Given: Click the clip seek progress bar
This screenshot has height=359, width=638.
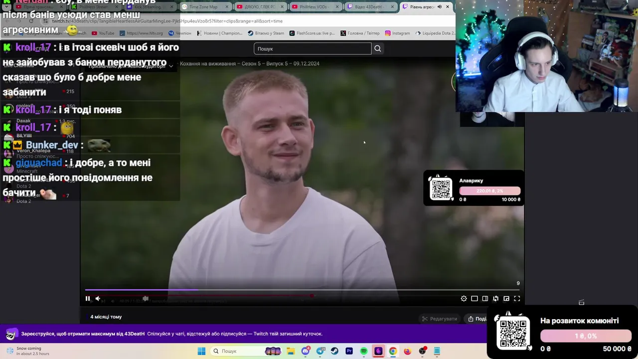Looking at the screenshot, I should tap(302, 290).
